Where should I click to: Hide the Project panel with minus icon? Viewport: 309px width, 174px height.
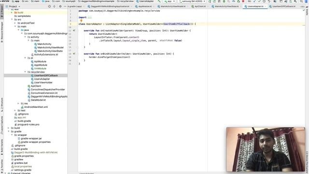pyautogui.click(x=65, y=6)
